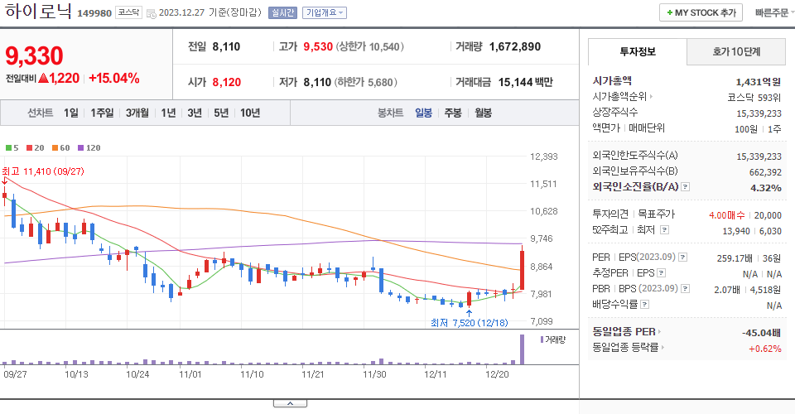Click the stock code 149980

[x=94, y=14]
